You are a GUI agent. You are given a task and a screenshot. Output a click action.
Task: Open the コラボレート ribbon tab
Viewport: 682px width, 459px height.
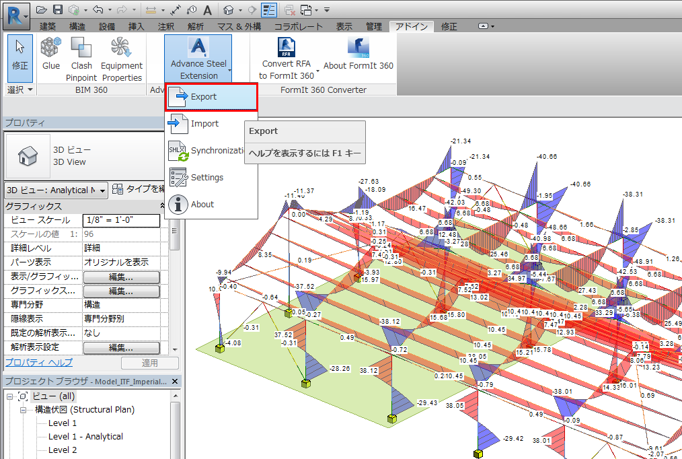click(x=299, y=26)
